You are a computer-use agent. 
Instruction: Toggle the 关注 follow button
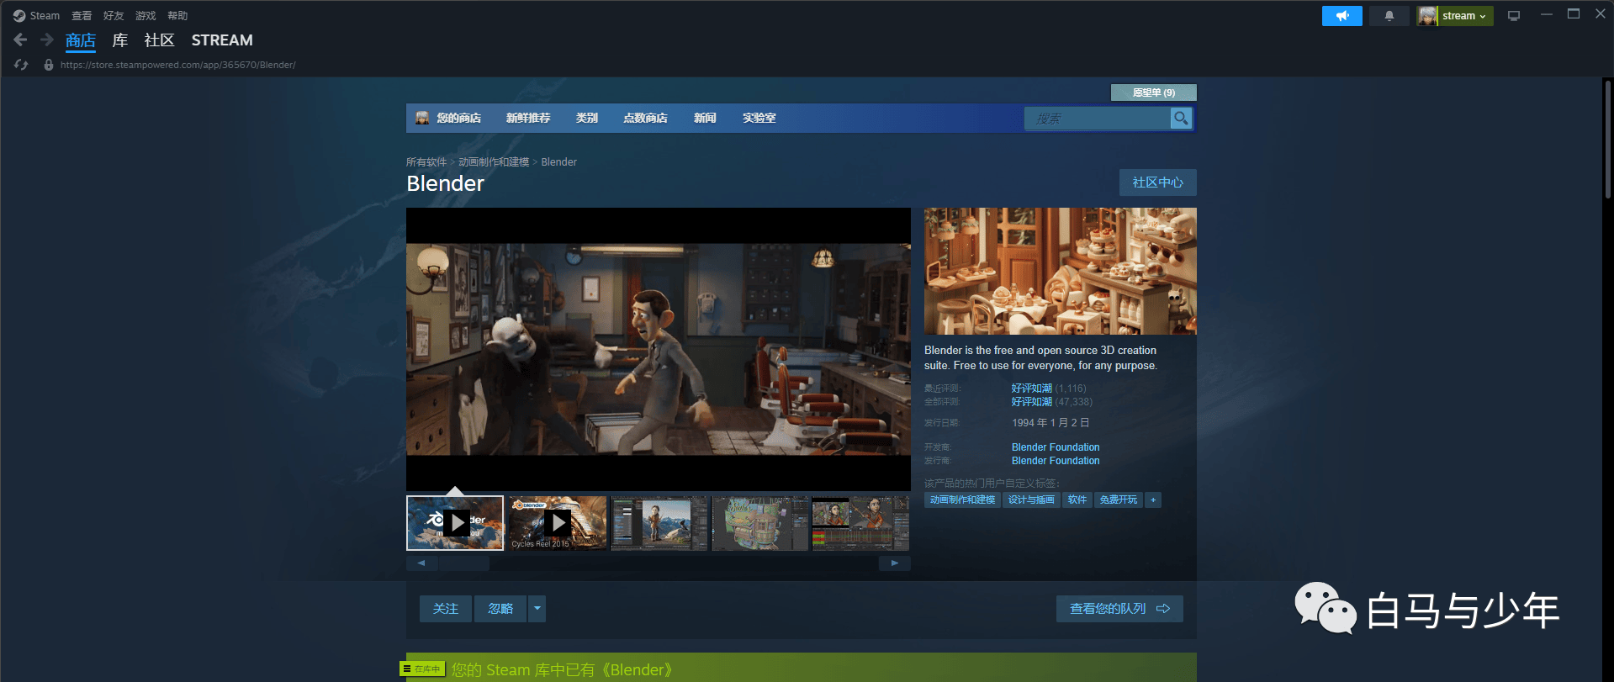pos(446,609)
